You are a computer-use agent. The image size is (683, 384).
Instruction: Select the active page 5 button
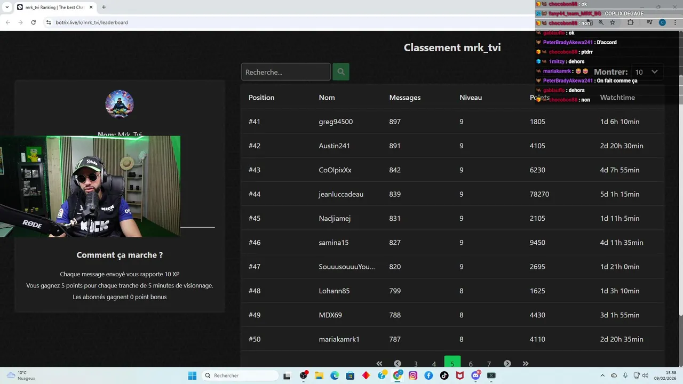pos(452,363)
